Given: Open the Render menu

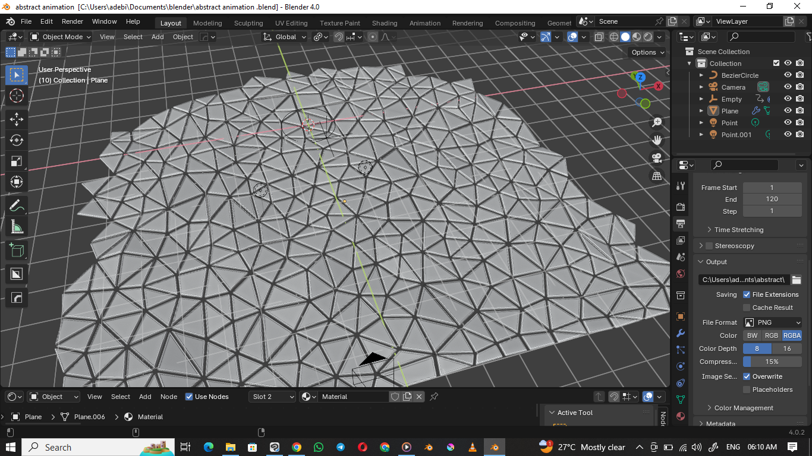Looking at the screenshot, I should 73,21.
